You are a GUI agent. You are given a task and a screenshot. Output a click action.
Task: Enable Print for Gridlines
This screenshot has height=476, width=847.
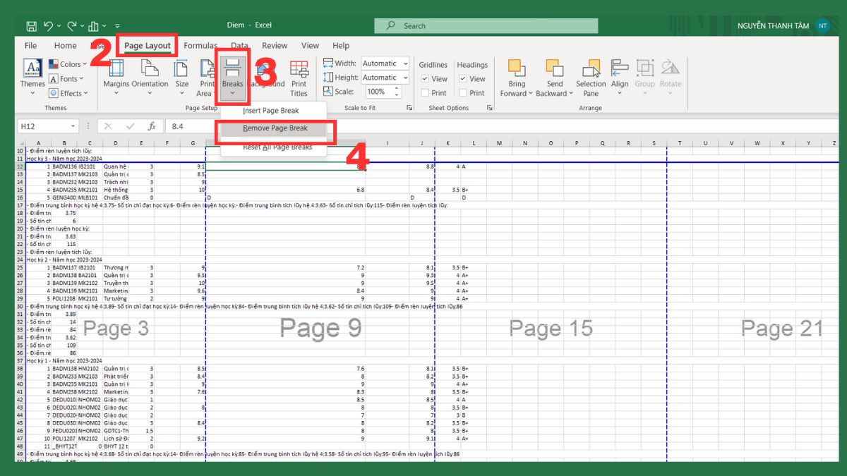click(426, 92)
